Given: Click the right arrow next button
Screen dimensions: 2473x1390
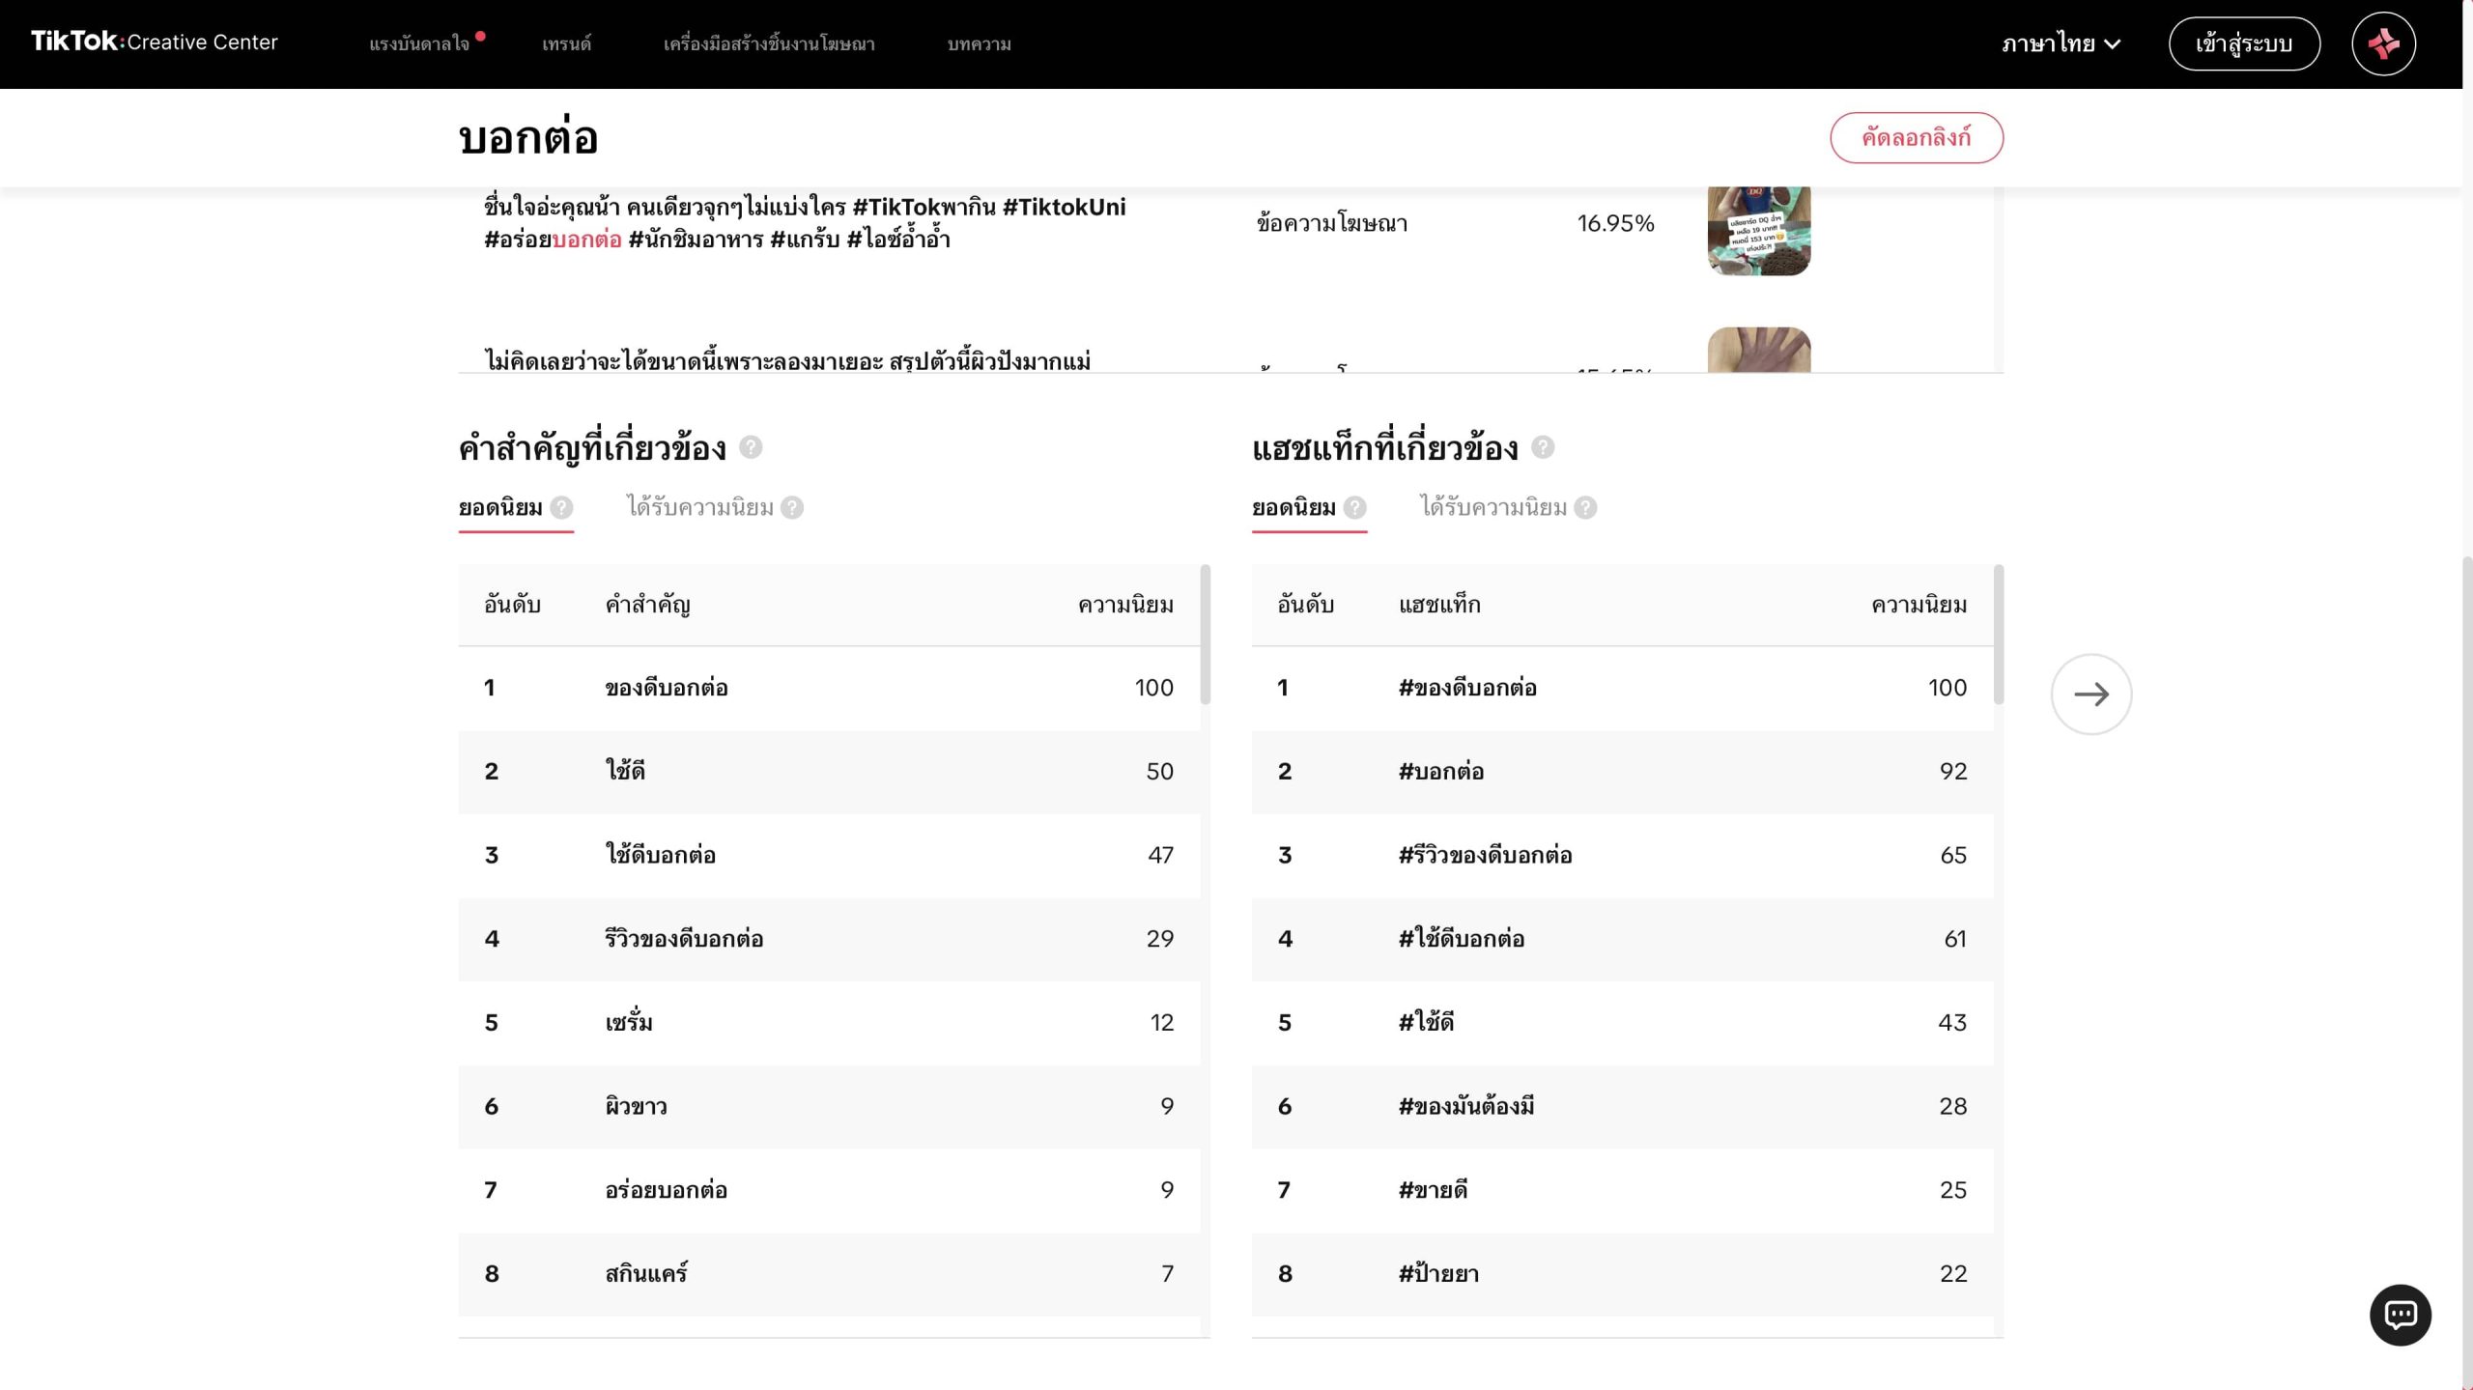Looking at the screenshot, I should click(x=2090, y=694).
